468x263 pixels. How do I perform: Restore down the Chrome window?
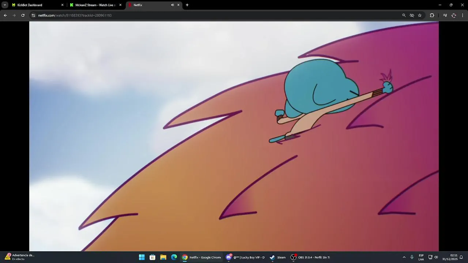click(x=451, y=5)
